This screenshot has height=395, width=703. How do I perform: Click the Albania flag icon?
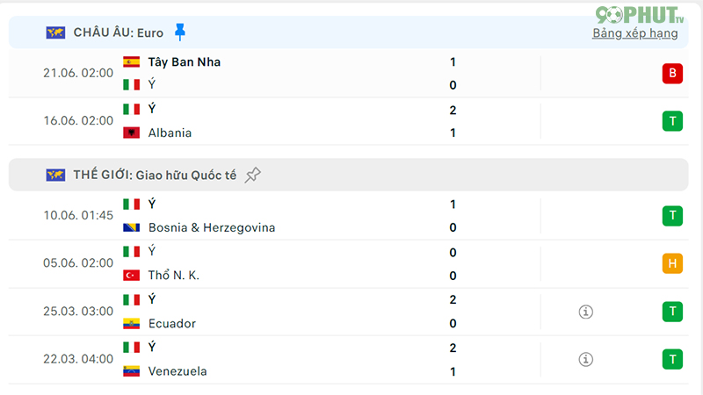coord(131,133)
